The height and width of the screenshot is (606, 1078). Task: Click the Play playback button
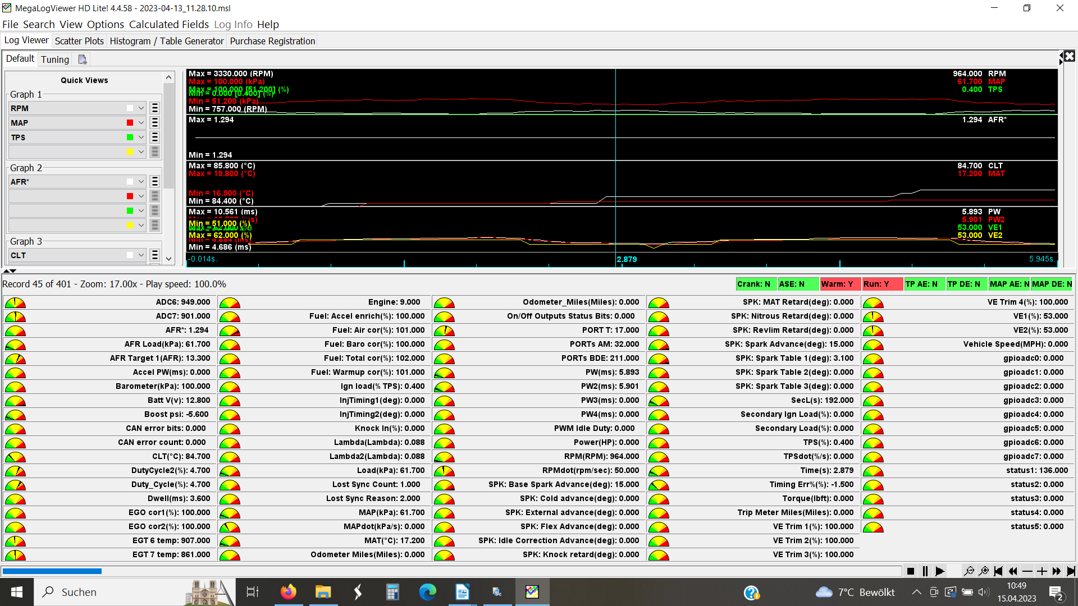pyautogui.click(x=940, y=571)
